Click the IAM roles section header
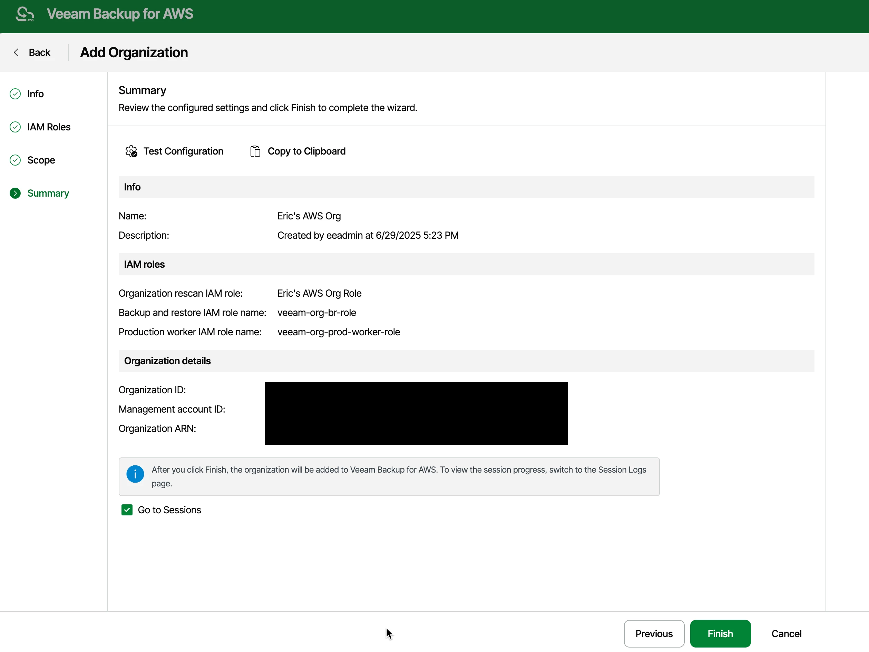869x652 pixels. click(466, 264)
